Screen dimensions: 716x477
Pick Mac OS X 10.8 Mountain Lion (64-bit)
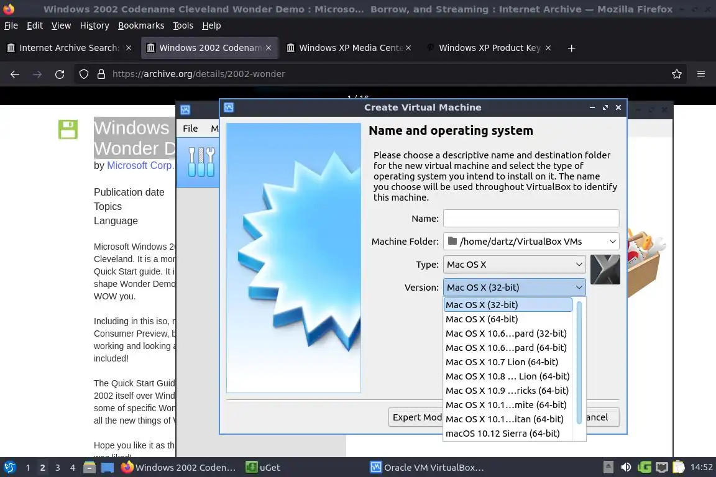tap(508, 376)
